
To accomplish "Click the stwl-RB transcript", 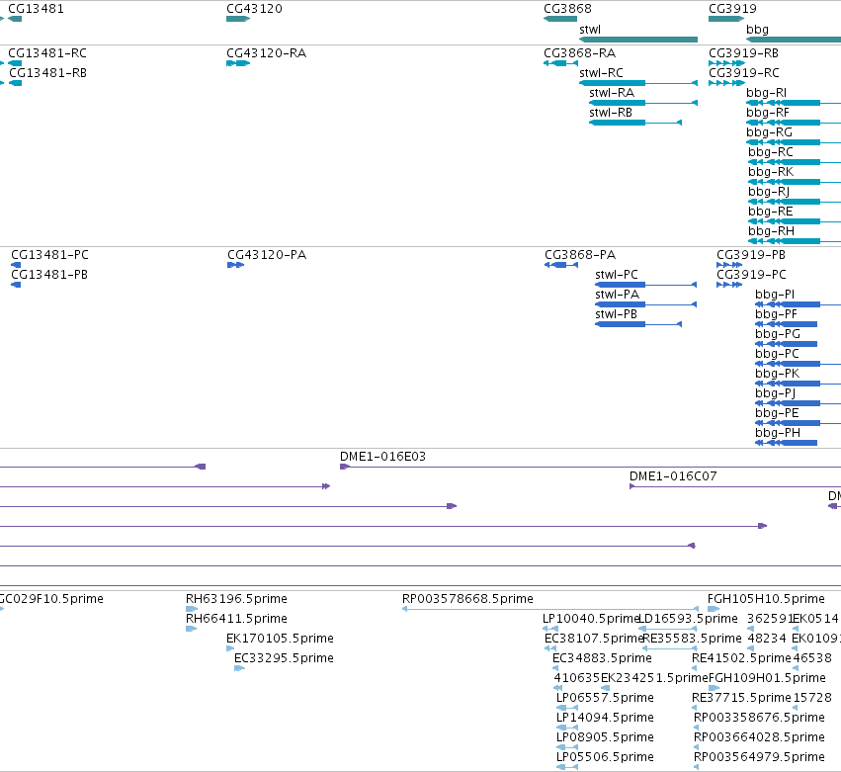I will (635, 123).
